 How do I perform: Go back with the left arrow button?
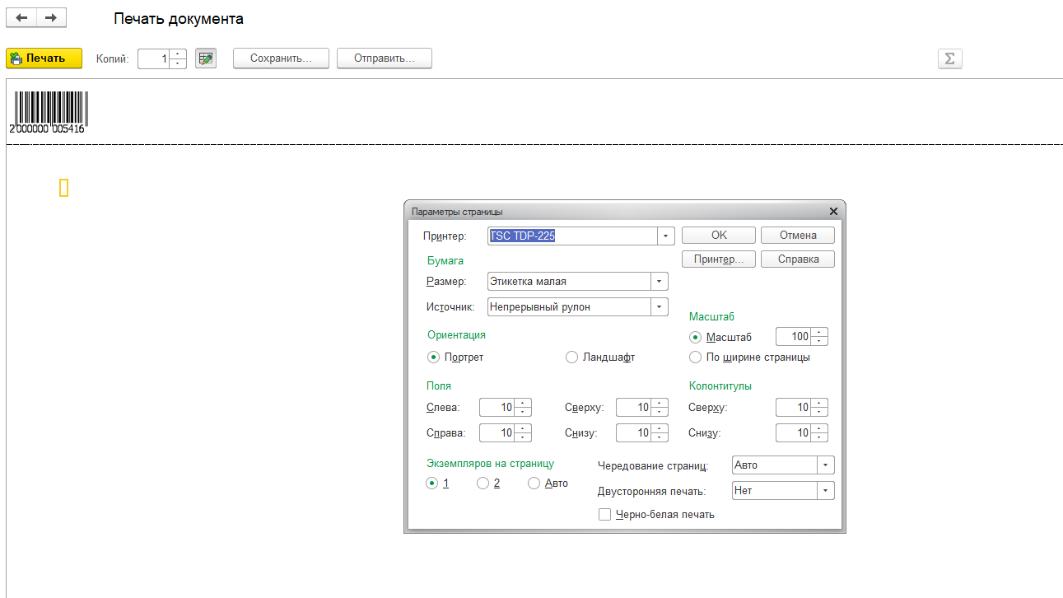(21, 17)
